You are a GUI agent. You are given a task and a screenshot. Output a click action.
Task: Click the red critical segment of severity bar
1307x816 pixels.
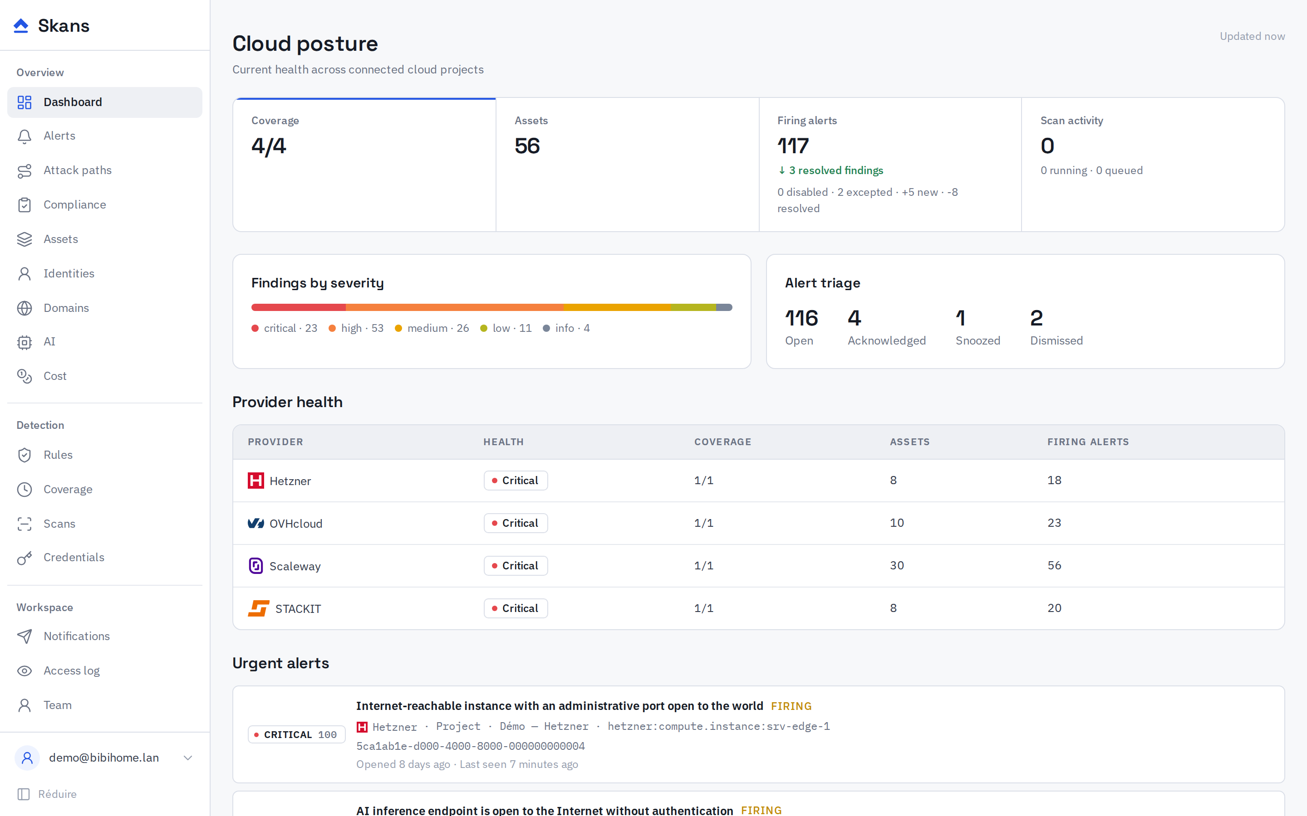tap(298, 307)
